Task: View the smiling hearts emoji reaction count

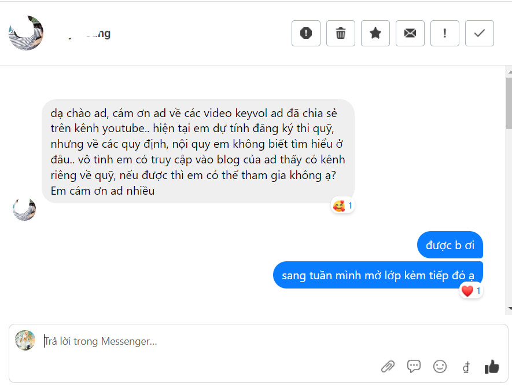Action: coord(342,206)
